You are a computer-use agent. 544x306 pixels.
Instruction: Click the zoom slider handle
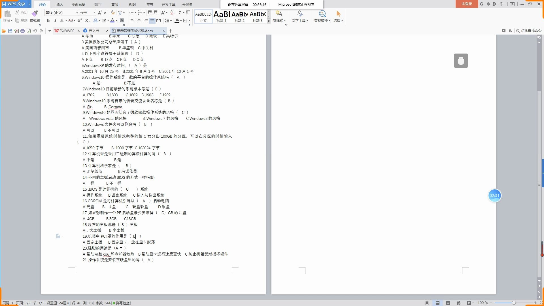(514, 303)
